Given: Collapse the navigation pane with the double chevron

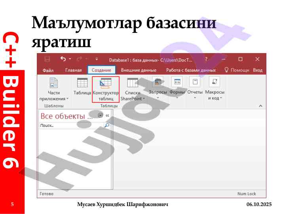Looking at the screenshot, I should (x=107, y=115).
